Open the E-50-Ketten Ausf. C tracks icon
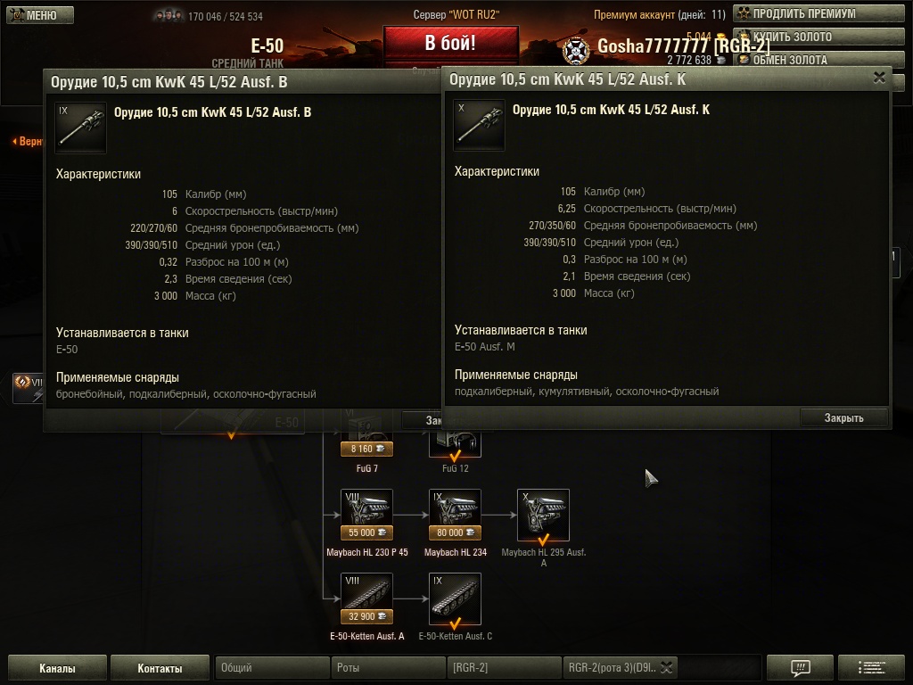Viewport: 913px width, 685px height. click(455, 598)
